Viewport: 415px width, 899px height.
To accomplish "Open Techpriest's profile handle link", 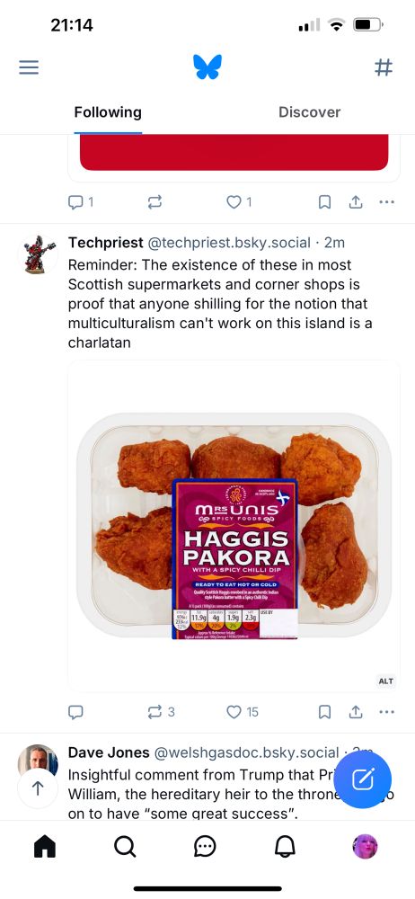I will [229, 243].
